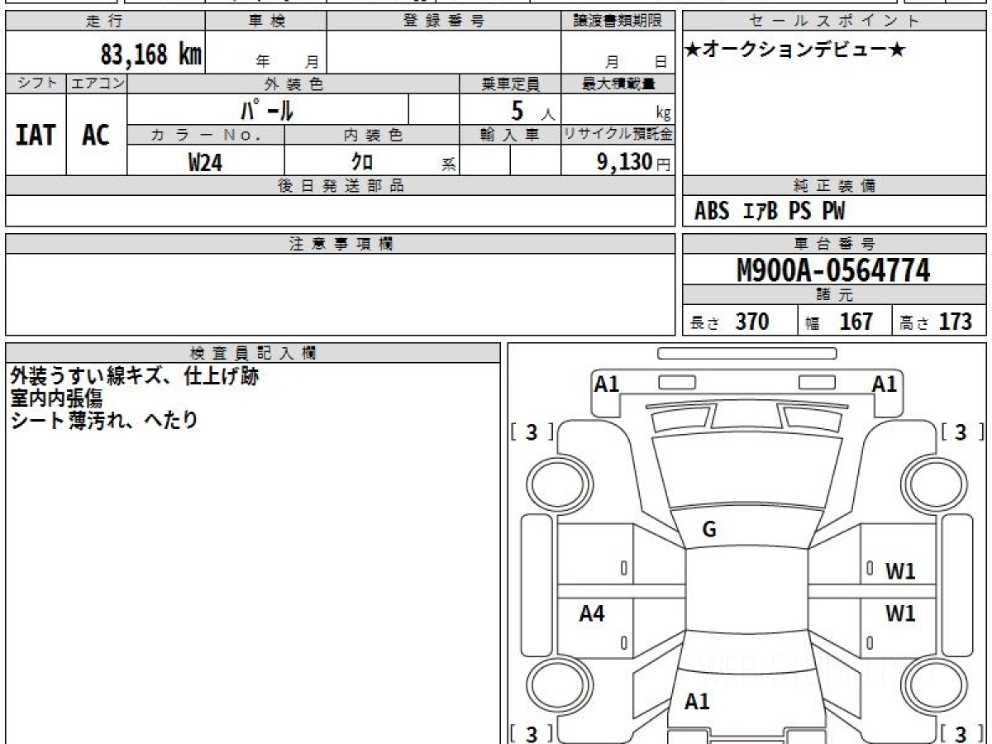This screenshot has height=744, width=992.
Task: Select the 検査員記入欄 header
Action: click(253, 353)
